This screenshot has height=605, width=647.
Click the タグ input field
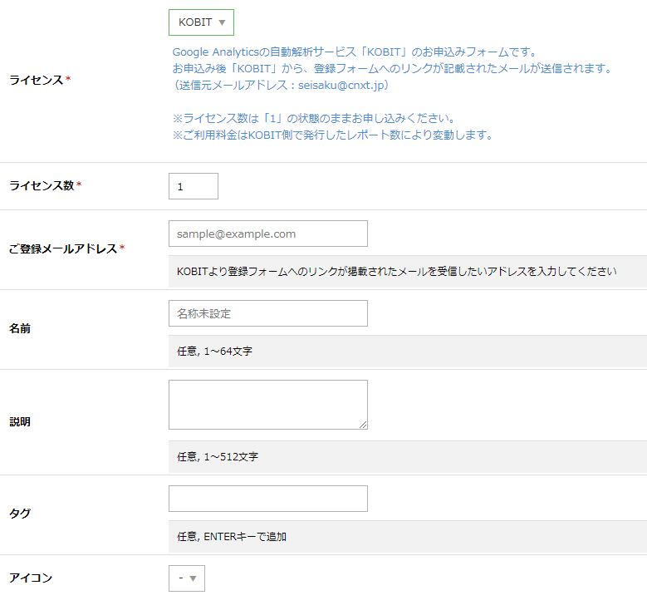(x=267, y=499)
